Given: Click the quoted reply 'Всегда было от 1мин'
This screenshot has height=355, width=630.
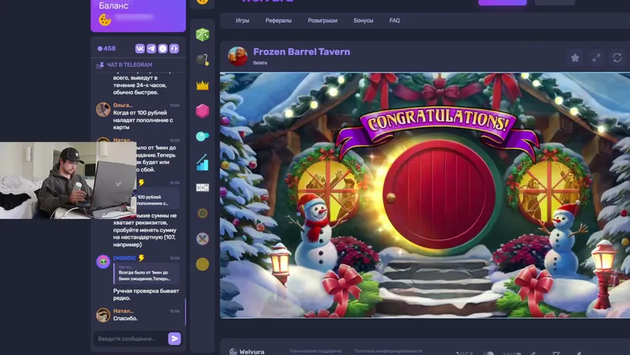Looking at the screenshot, I should point(146,273).
